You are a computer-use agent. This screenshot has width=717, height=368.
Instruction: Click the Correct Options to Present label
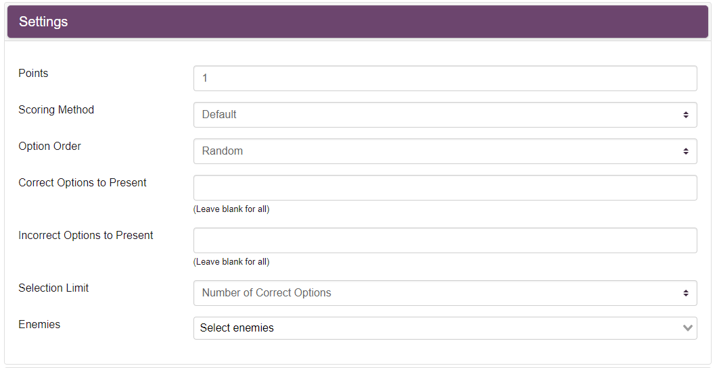(83, 182)
